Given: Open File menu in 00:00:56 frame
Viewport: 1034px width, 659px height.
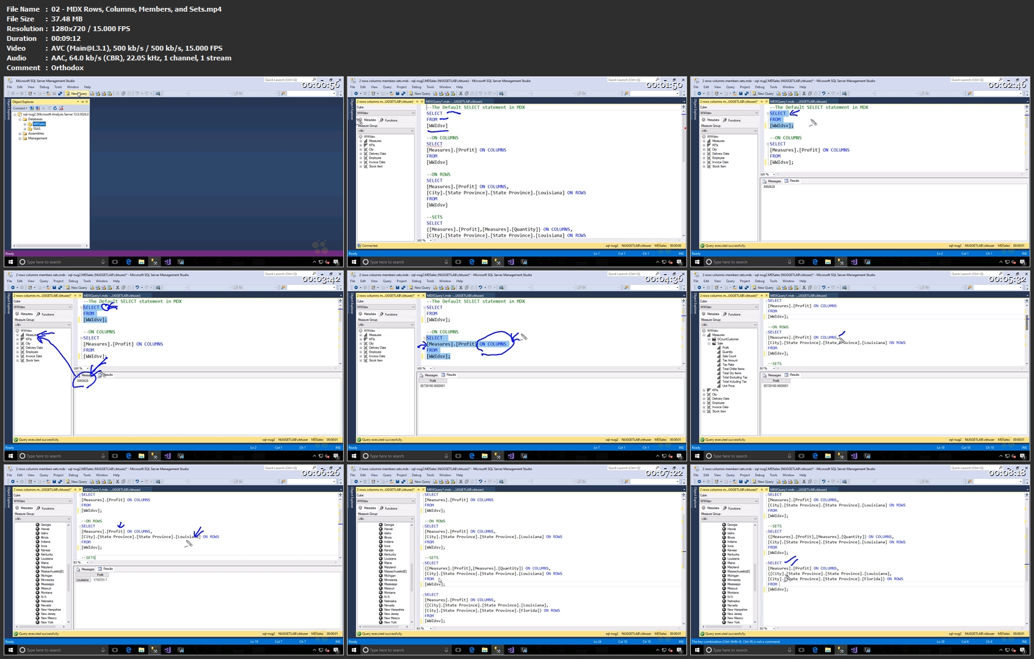Looking at the screenshot, I should (x=9, y=87).
